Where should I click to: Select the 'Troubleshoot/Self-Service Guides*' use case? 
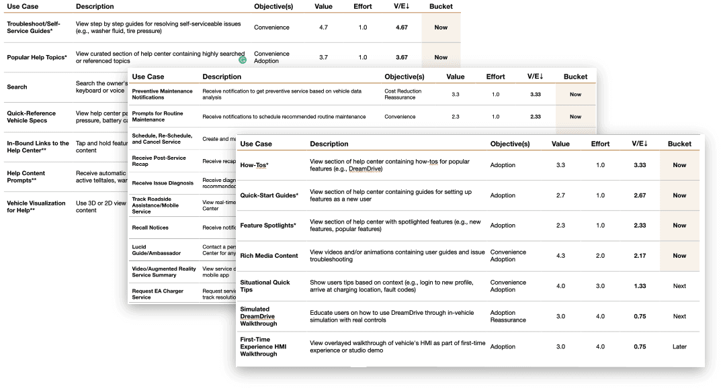(33, 27)
